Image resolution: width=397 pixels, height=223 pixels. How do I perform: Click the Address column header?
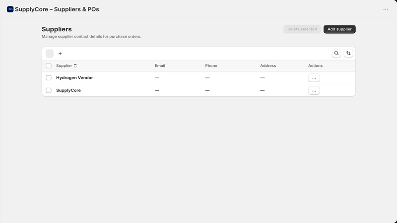coord(268,66)
